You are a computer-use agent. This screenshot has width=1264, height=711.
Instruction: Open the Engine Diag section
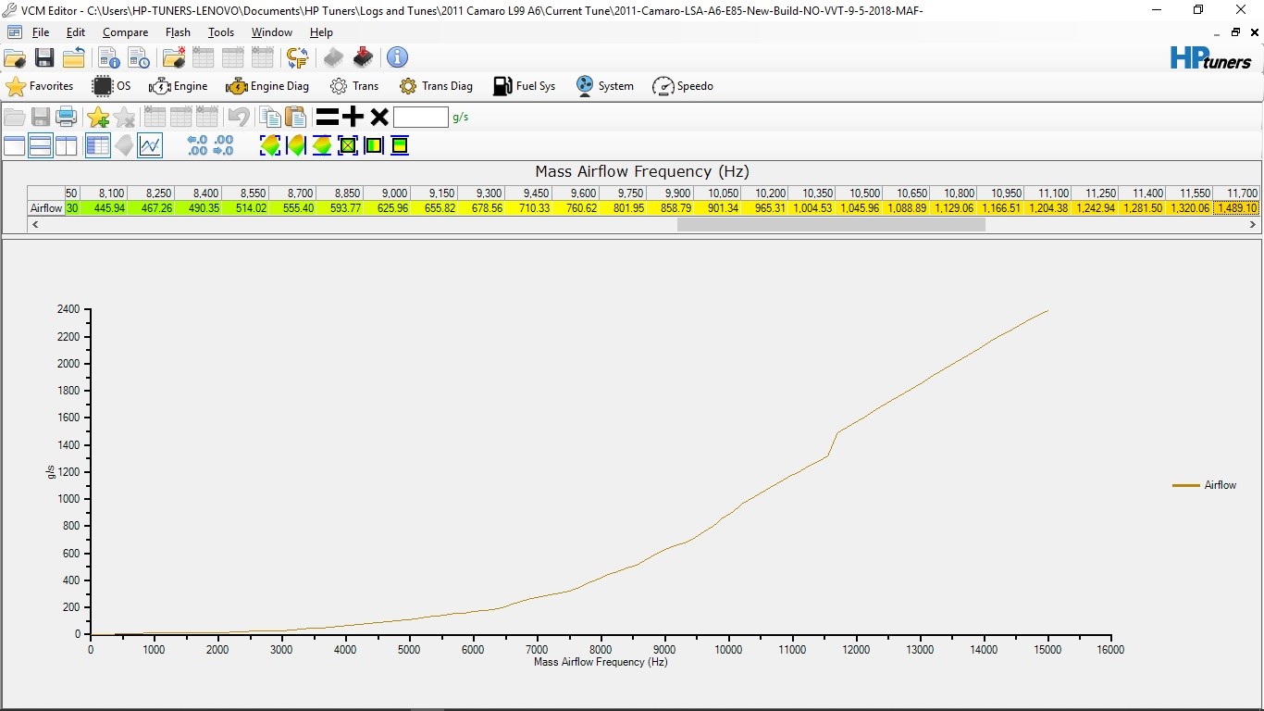click(x=267, y=86)
